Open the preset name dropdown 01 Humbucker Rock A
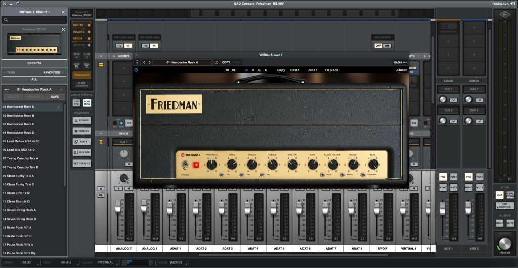518x268 pixels. coord(182,62)
